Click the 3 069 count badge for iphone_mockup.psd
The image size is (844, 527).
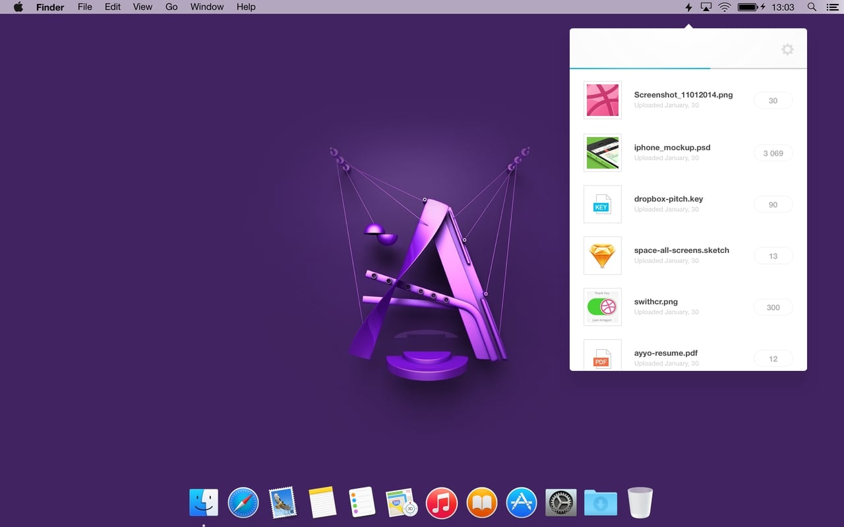[773, 153]
